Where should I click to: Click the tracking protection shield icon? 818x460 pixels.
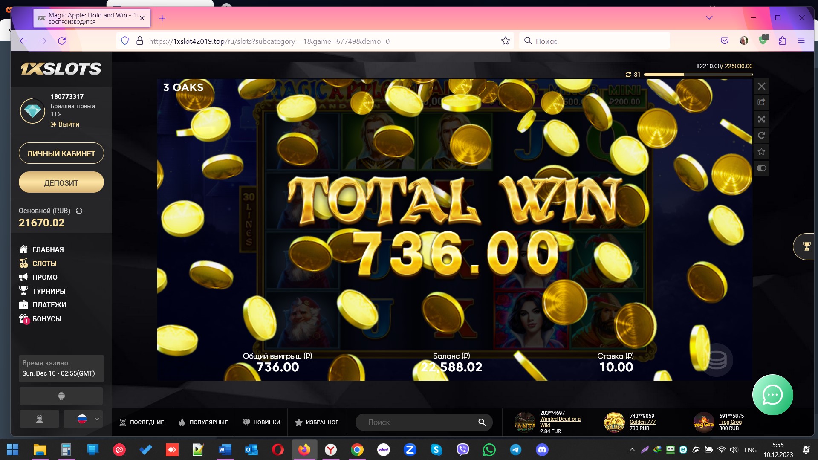click(x=125, y=41)
